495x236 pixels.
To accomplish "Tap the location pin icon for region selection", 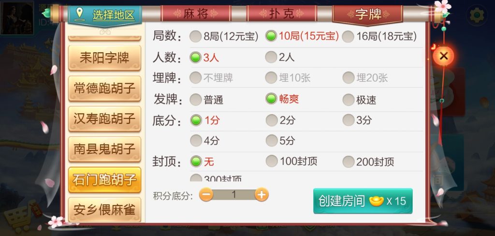I will click(80, 15).
